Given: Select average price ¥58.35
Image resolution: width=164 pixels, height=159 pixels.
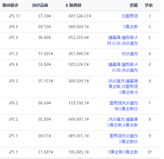Looking at the screenshot, I should point(45,119).
